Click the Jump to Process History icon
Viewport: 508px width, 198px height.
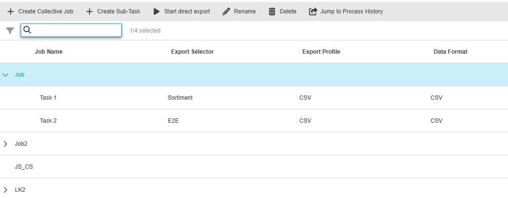pyautogui.click(x=313, y=12)
